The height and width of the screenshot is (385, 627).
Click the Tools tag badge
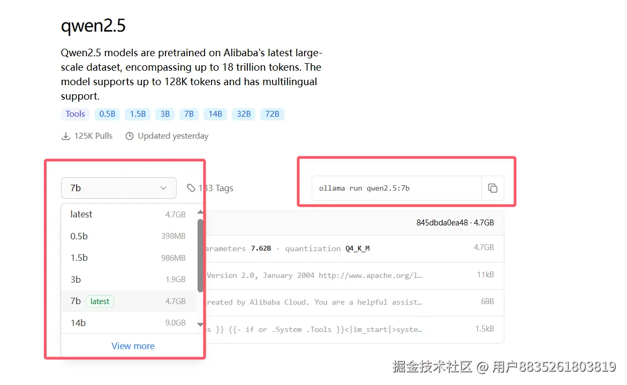click(75, 114)
